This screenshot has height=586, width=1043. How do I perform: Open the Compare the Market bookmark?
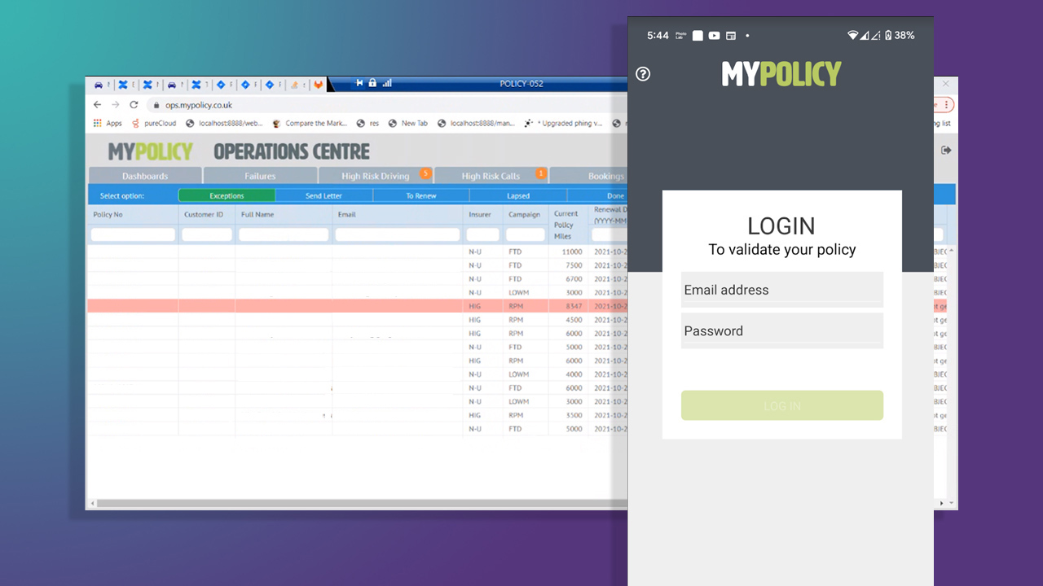[310, 124]
